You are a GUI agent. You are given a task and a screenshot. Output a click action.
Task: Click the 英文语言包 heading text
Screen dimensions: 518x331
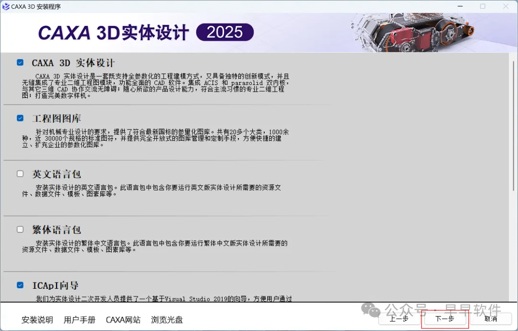point(57,174)
